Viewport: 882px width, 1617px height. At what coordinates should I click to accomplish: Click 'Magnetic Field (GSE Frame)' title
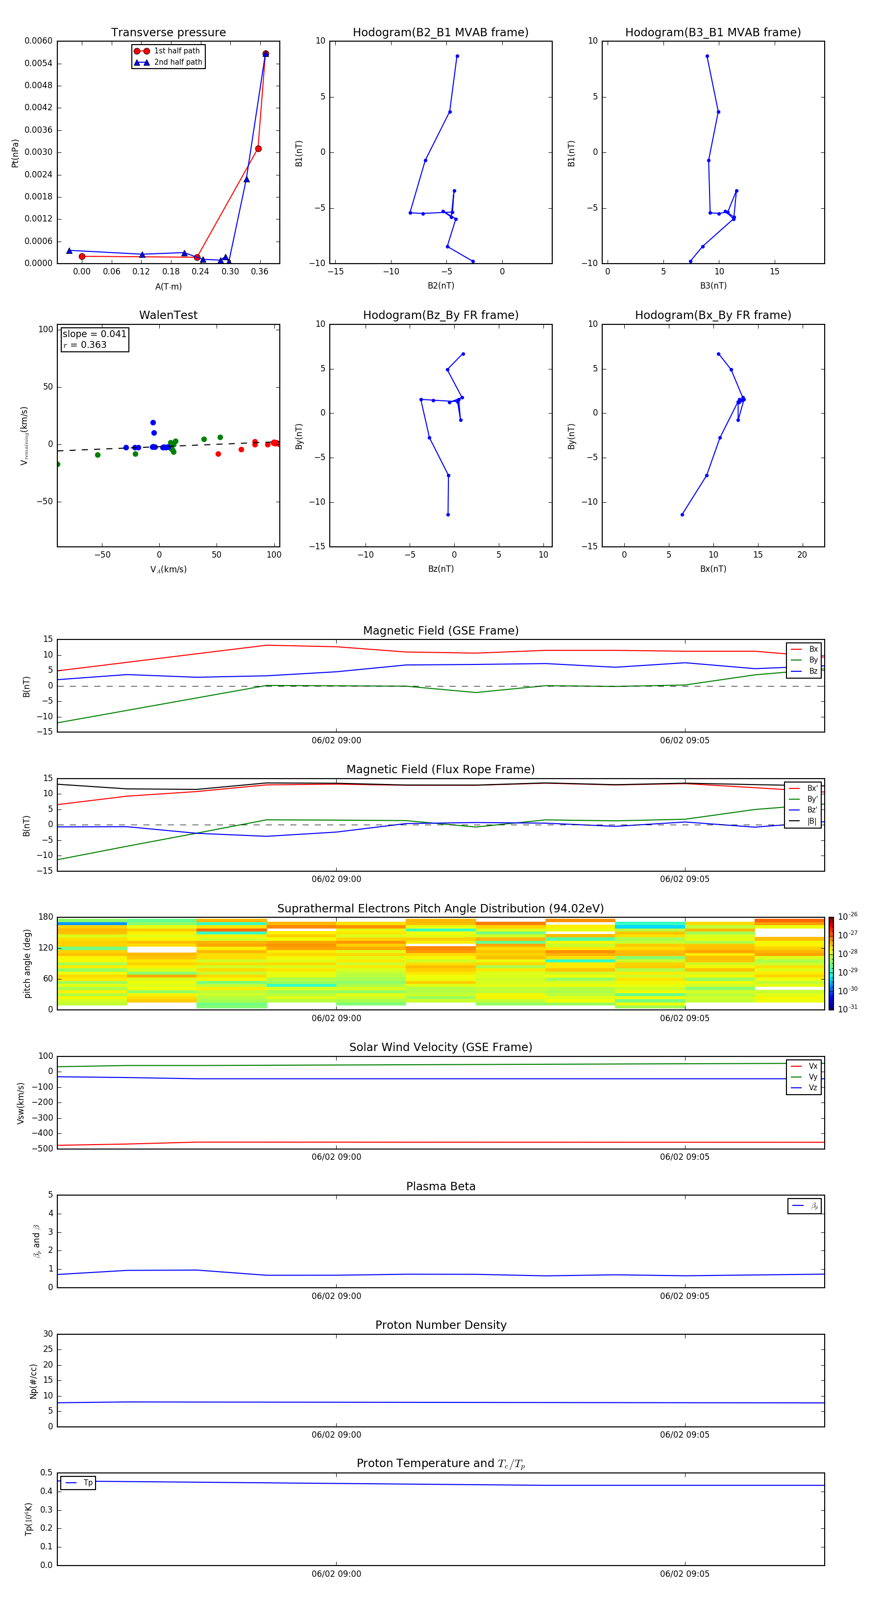click(x=441, y=631)
